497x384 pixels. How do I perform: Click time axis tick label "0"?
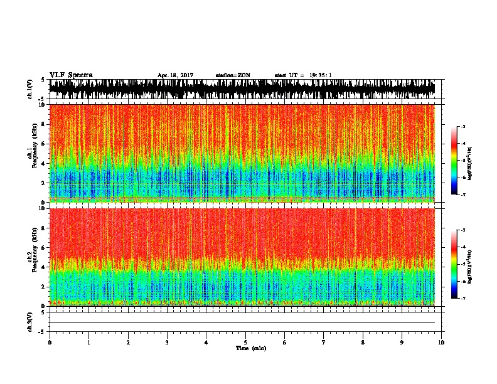coord(50,342)
